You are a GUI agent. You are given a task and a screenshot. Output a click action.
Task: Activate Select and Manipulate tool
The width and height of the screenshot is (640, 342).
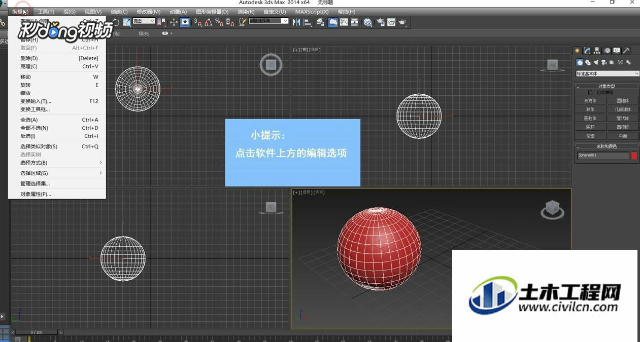tap(174, 22)
